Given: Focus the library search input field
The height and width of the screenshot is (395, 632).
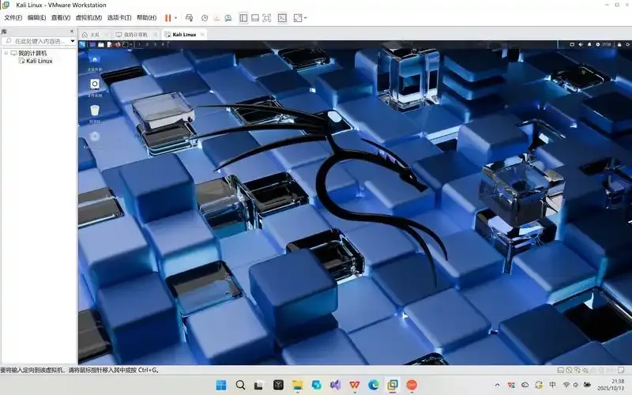Looking at the screenshot, I should point(36,41).
